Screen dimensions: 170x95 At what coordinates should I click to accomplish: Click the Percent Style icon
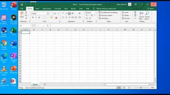click(x=92, y=15)
